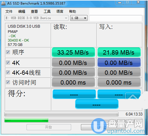148x136 pixels.
Task: Uncheck the 顺序 sequential test checkbox
Action: (8, 52)
